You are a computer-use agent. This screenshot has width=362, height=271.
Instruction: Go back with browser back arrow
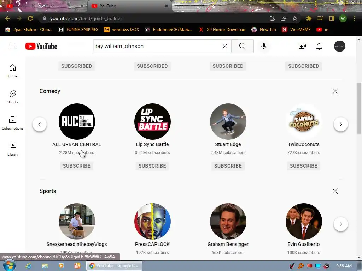click(8, 18)
